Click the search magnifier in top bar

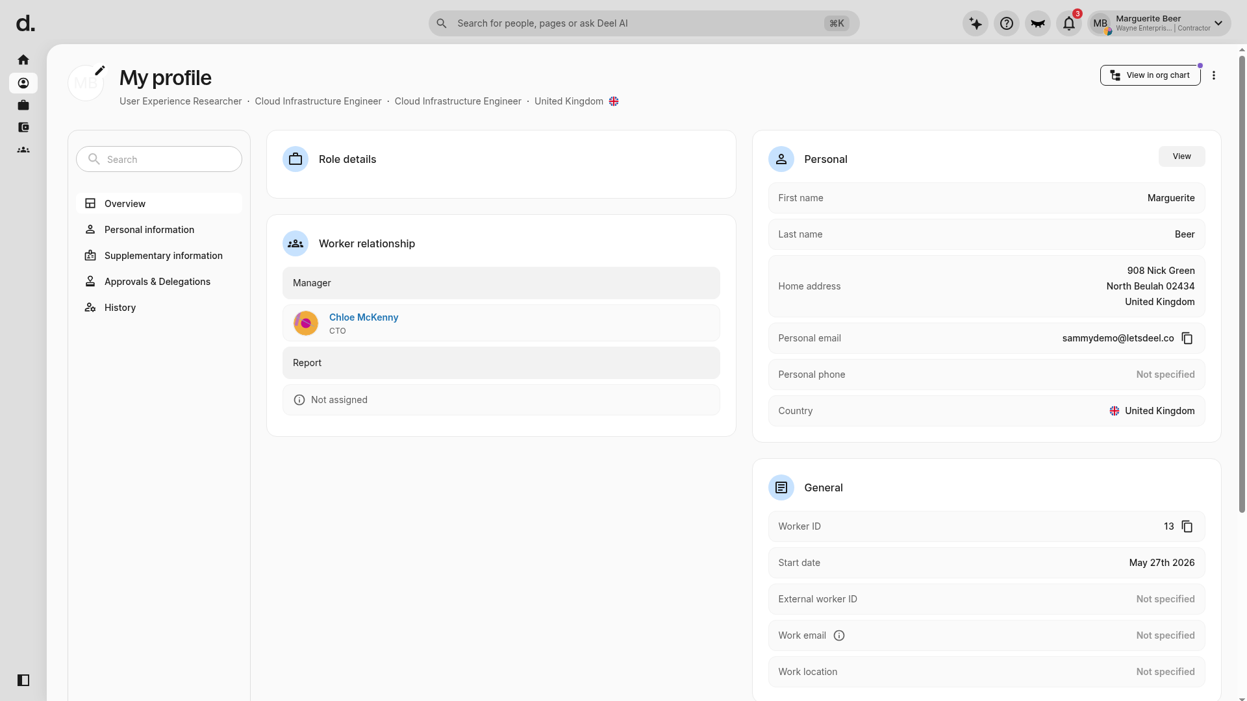442,23
